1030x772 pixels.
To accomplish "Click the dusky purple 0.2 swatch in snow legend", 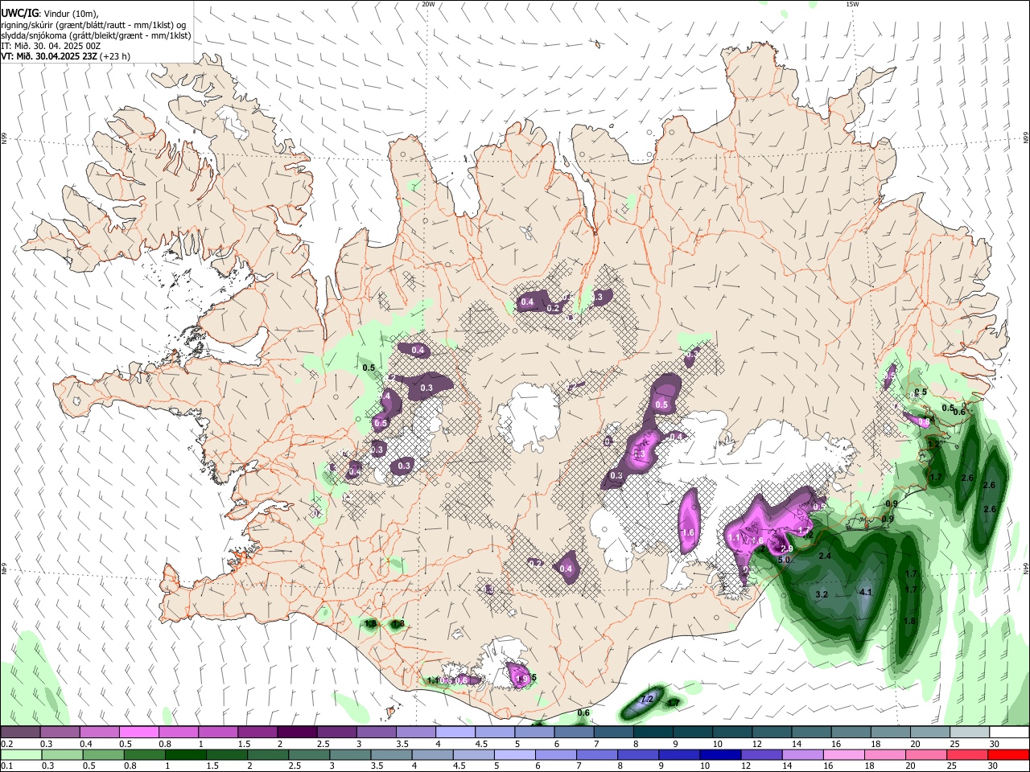I will point(20,733).
